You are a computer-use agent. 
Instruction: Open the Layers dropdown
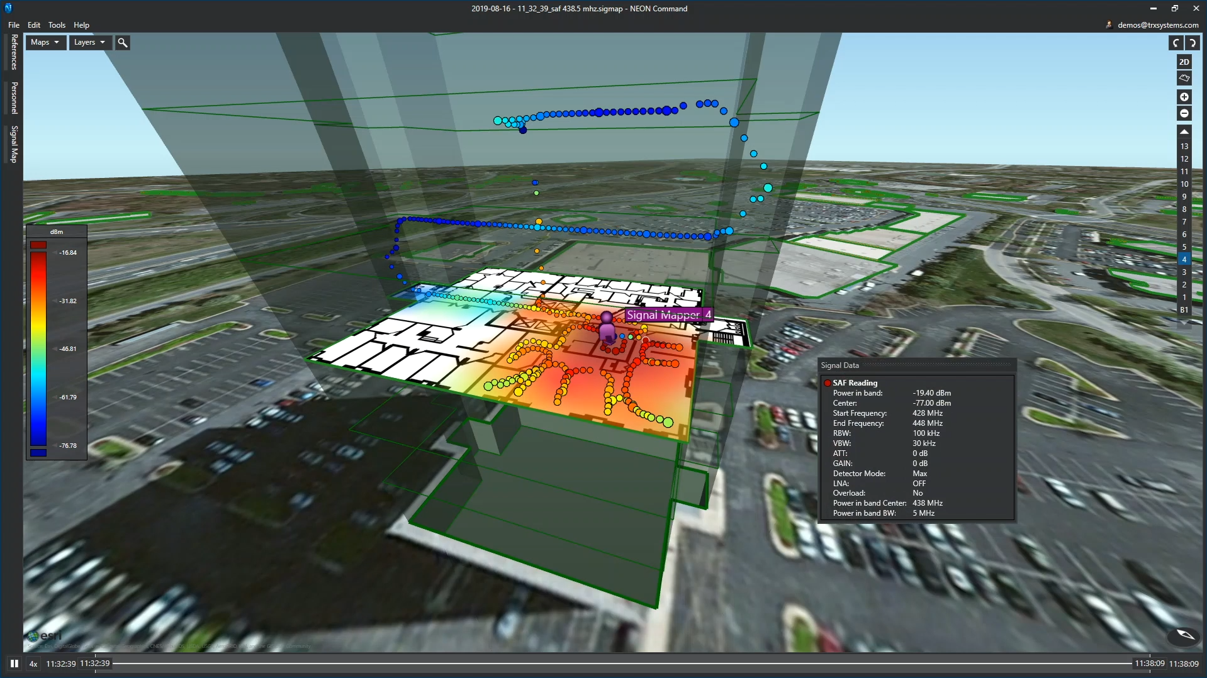pos(89,43)
